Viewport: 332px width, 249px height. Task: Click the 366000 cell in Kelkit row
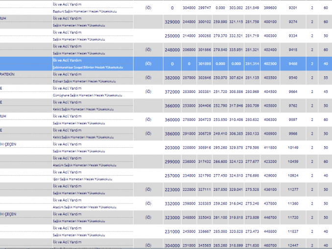[172, 106]
